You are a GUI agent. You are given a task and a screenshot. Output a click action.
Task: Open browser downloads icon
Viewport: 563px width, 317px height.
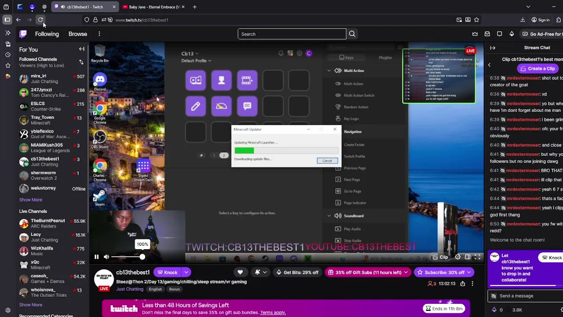coord(523,20)
